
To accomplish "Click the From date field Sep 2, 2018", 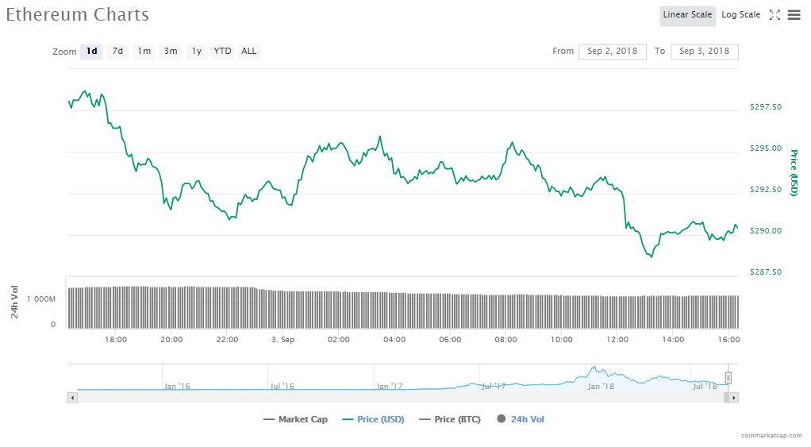I will pos(613,52).
